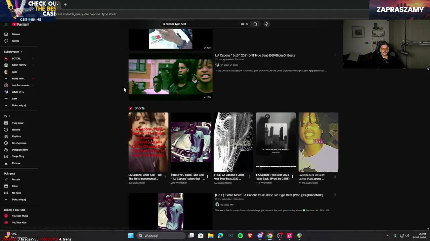Screen dimensions: 430x241
Task: Open the Ty section header
Action: click(7, 116)
